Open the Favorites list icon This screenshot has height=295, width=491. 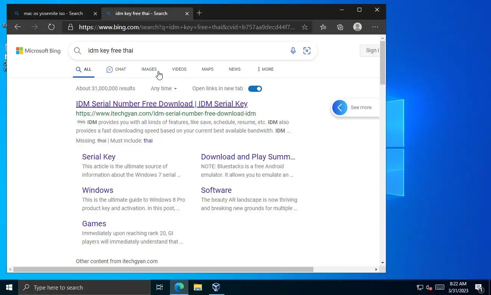click(323, 27)
